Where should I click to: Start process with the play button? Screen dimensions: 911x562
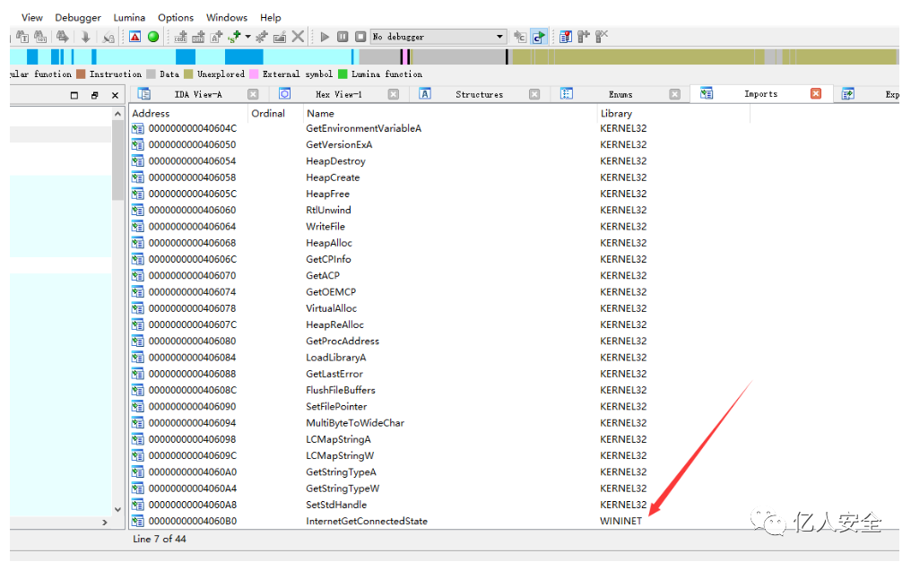[325, 37]
